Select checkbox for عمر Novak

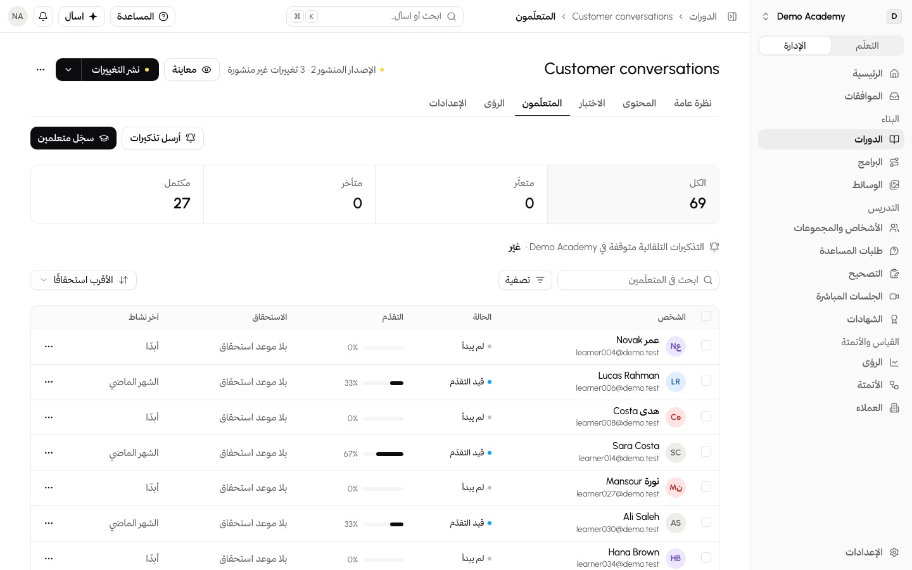706,345
